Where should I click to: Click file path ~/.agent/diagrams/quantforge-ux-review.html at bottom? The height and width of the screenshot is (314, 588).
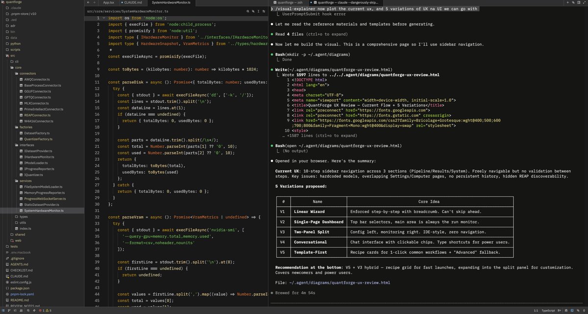(x=339, y=282)
